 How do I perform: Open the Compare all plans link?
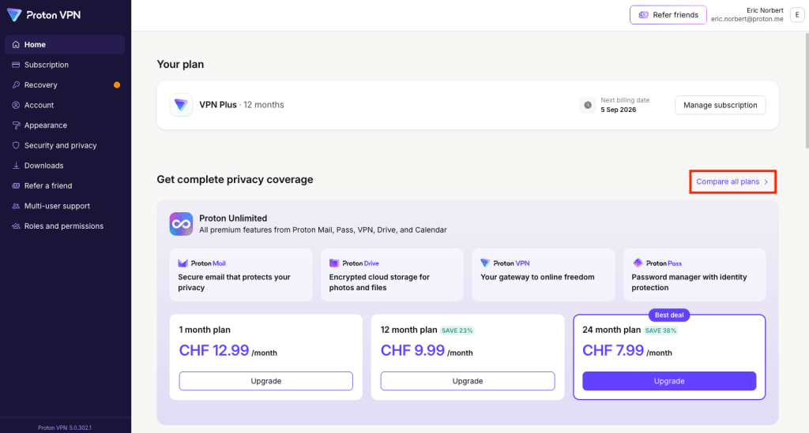pos(732,181)
